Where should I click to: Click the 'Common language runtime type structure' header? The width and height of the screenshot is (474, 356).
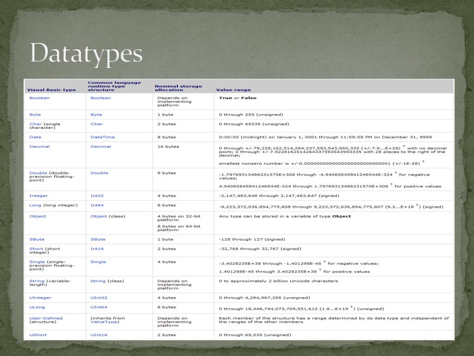pos(114,86)
